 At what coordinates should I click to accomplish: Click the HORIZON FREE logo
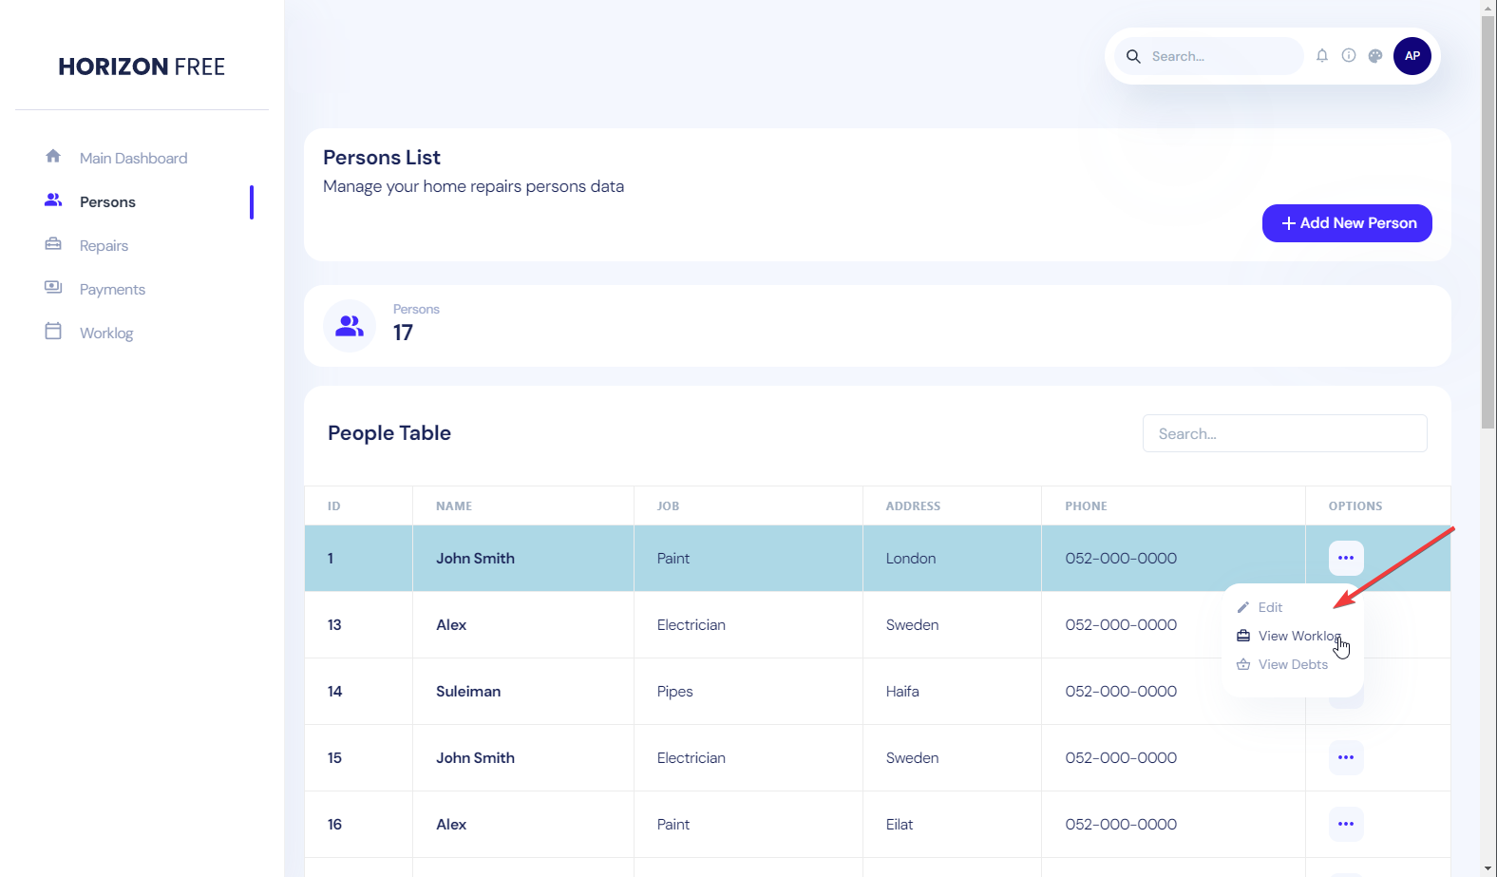(x=142, y=67)
